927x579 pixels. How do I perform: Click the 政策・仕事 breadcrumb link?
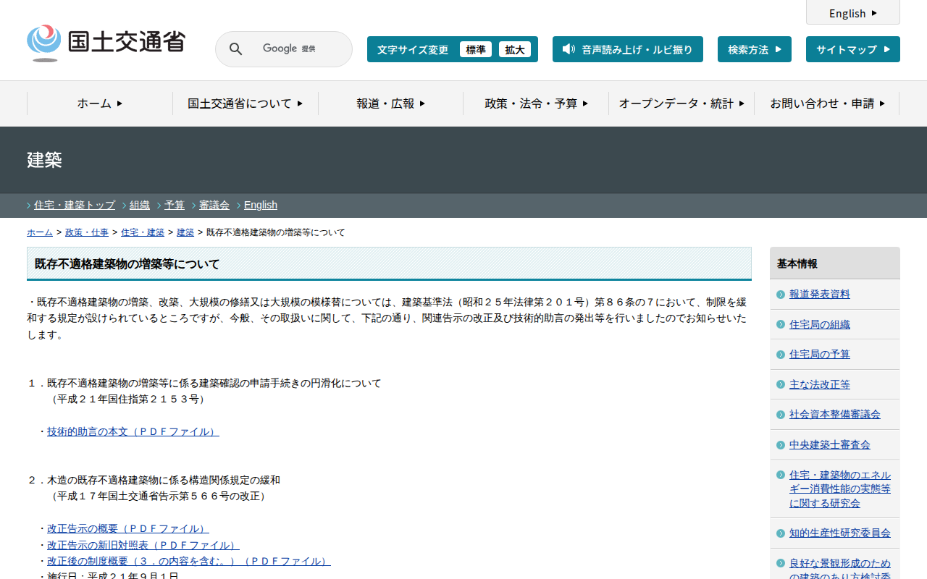click(x=87, y=232)
